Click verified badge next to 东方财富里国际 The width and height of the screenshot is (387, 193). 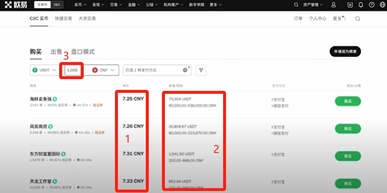coord(63,154)
